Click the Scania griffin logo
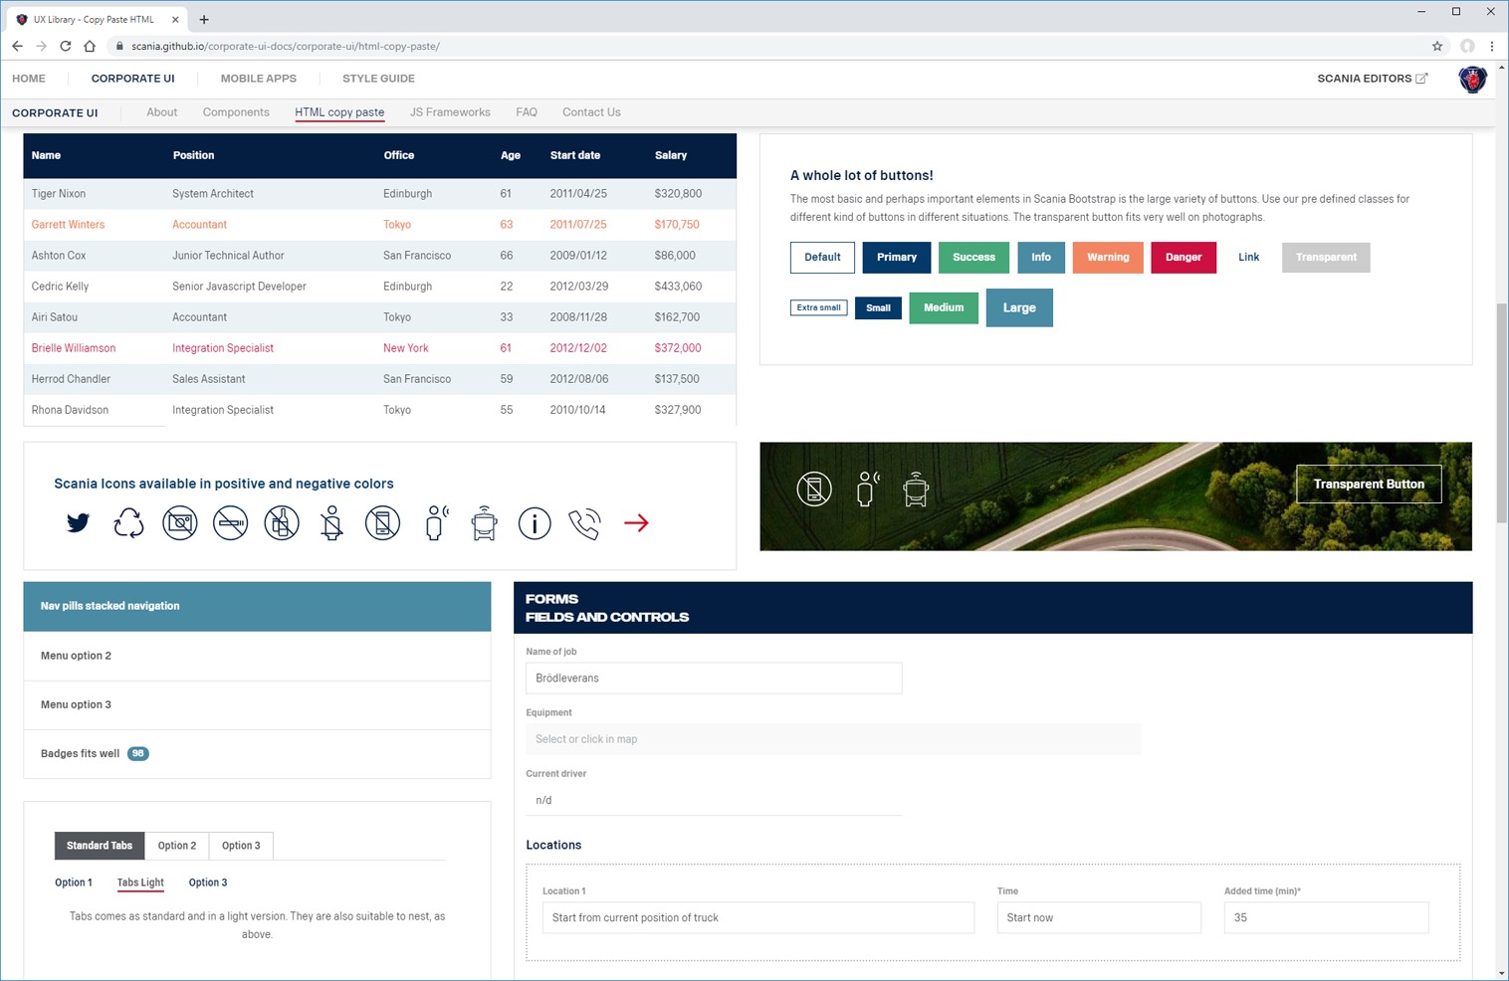 click(x=1472, y=79)
